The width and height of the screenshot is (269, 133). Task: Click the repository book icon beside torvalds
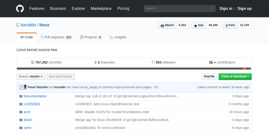click(18, 25)
